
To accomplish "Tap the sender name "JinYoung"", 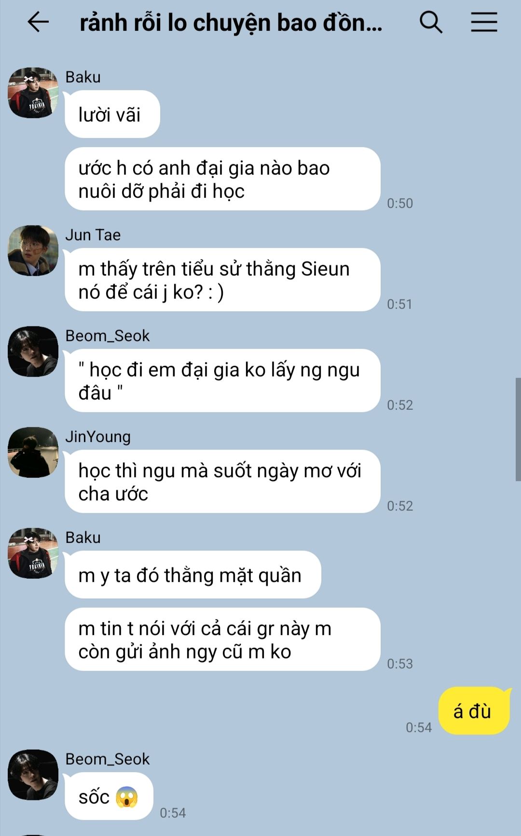I will [x=98, y=437].
